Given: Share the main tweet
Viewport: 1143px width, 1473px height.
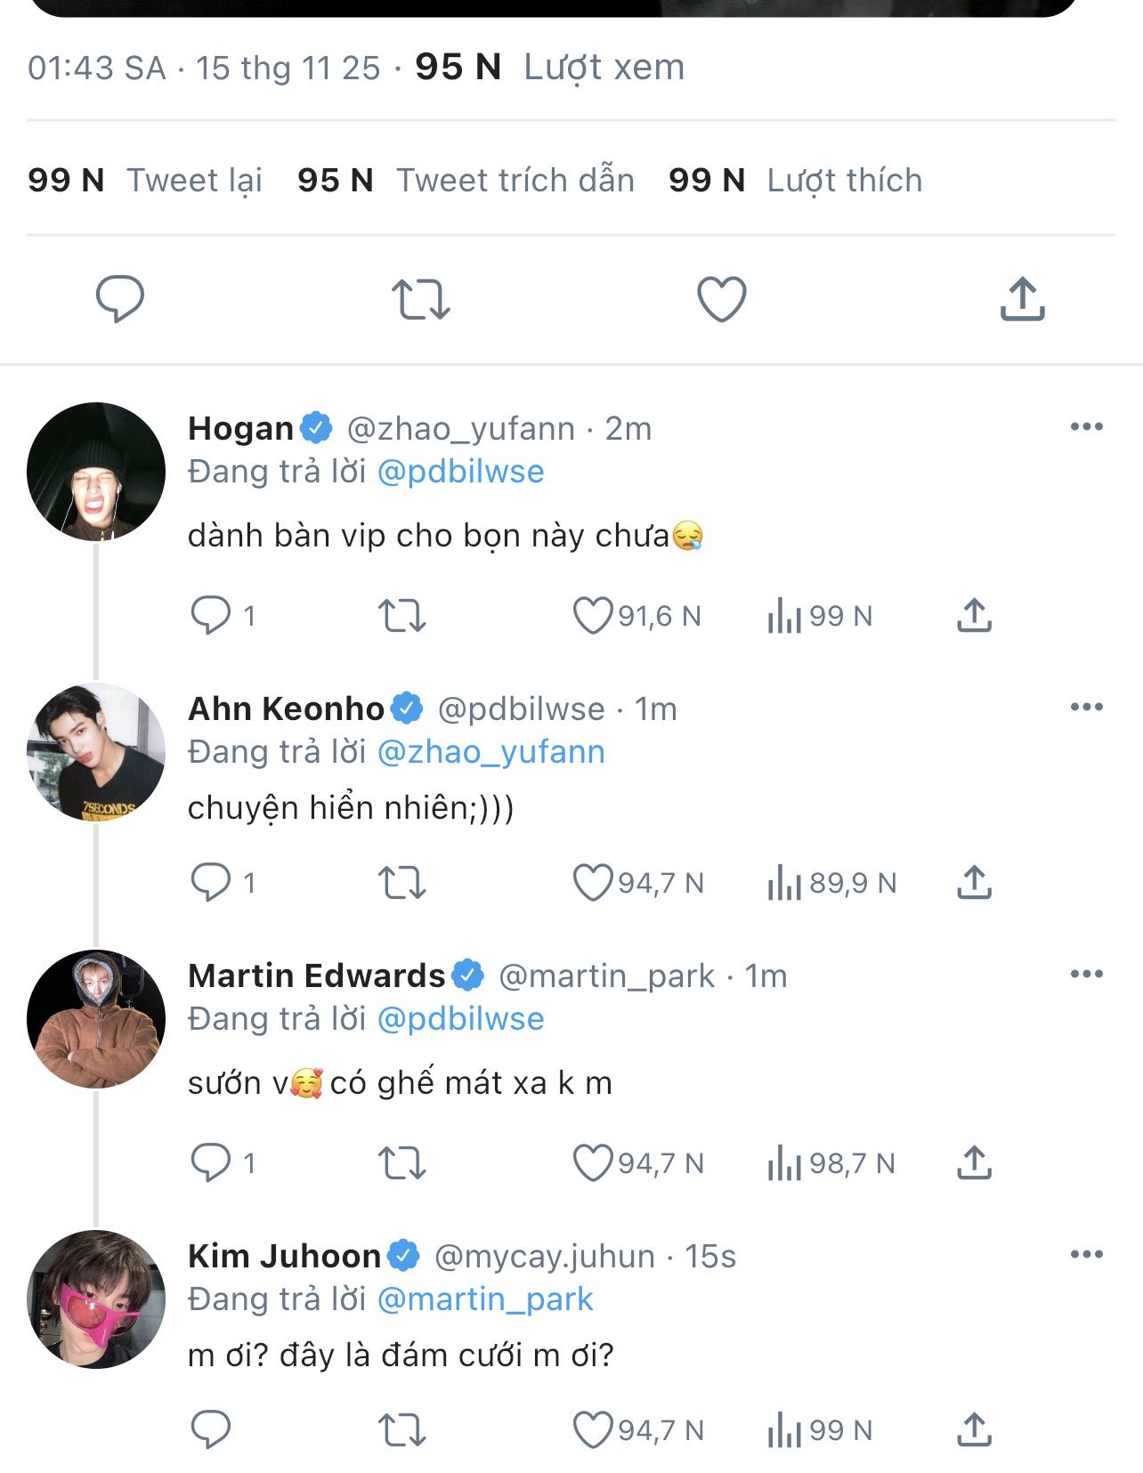Looking at the screenshot, I should (1022, 298).
